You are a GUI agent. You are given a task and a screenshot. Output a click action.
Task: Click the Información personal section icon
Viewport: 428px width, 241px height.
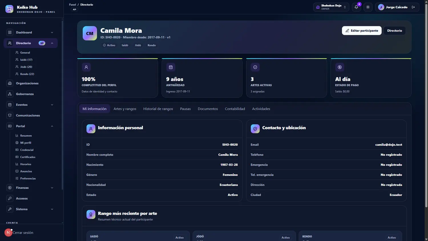click(91, 129)
